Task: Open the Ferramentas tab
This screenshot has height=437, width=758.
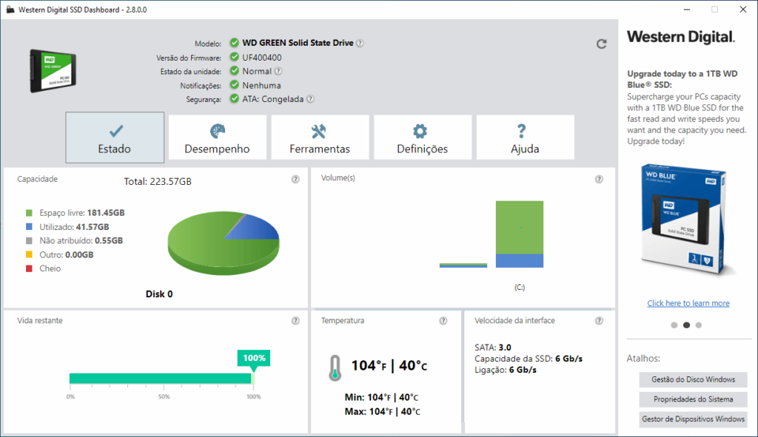Action: pyautogui.click(x=320, y=138)
